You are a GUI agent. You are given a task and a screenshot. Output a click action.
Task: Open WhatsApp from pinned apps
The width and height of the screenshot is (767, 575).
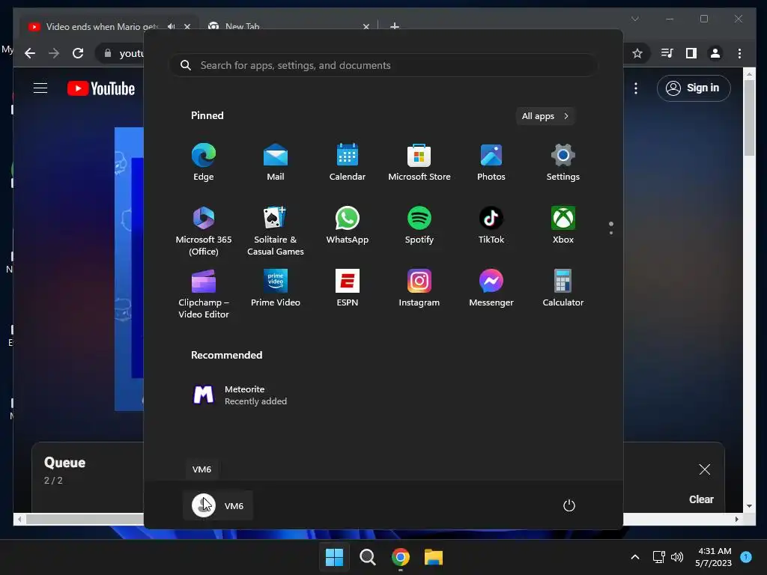tap(348, 225)
